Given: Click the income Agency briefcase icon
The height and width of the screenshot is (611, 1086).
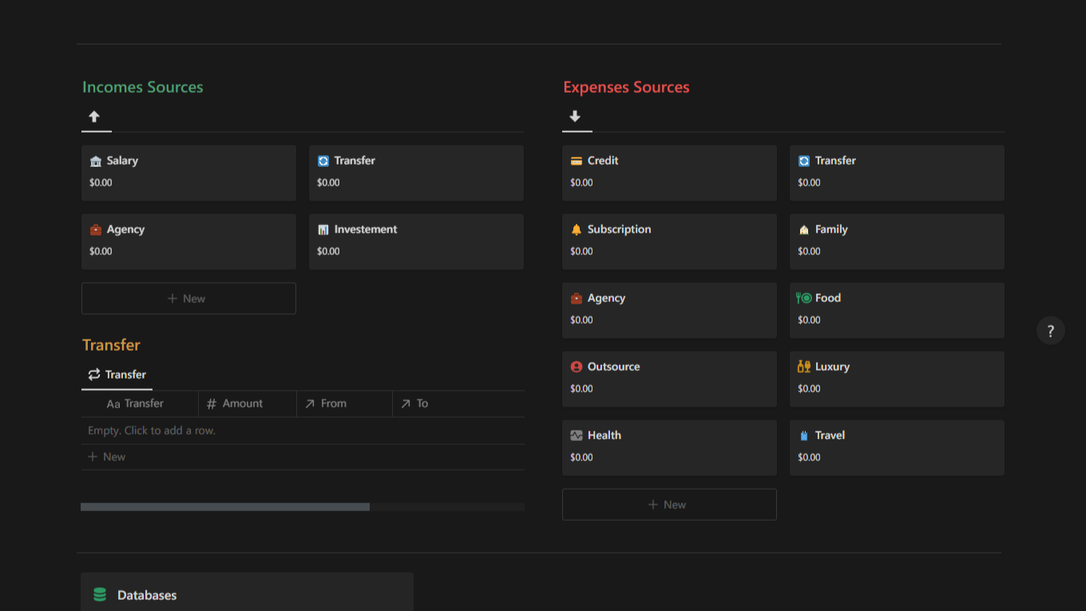Looking at the screenshot, I should coord(96,230).
